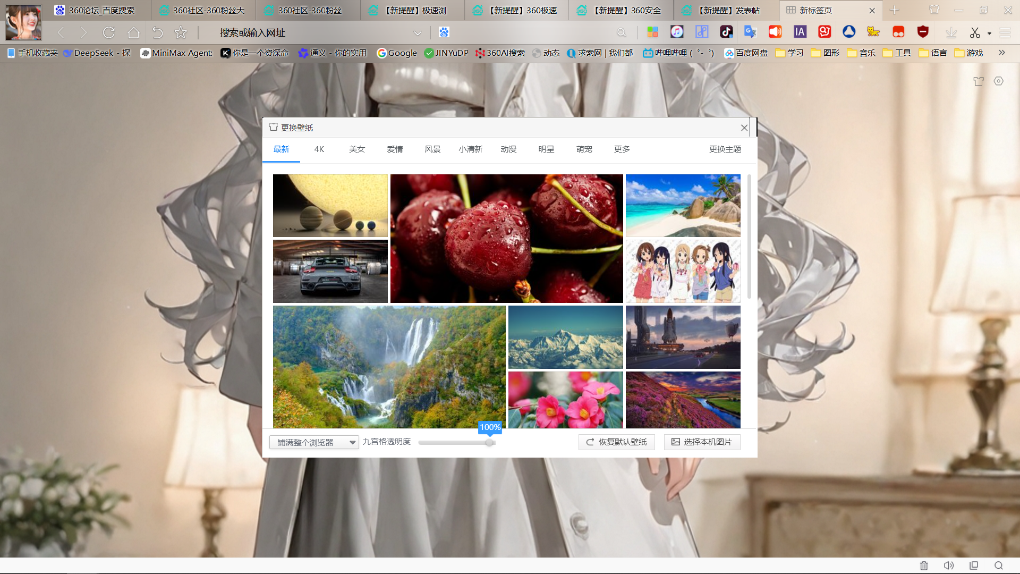Toggle sound with the speaker icon in status bar
This screenshot has width=1020, height=574.
(x=949, y=565)
